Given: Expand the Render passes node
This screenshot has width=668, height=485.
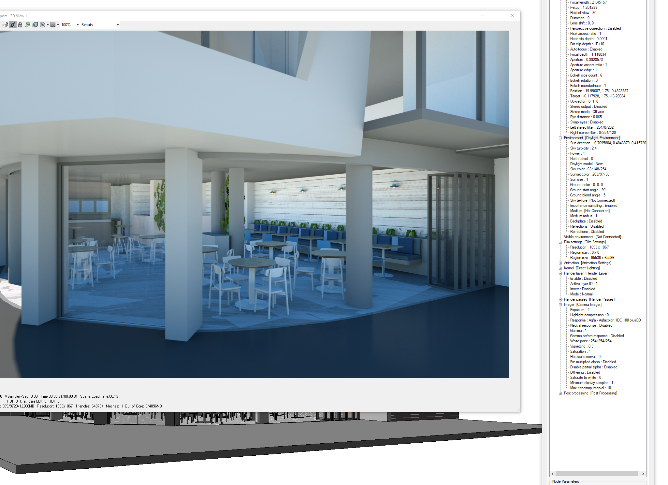Looking at the screenshot, I should click(x=560, y=299).
